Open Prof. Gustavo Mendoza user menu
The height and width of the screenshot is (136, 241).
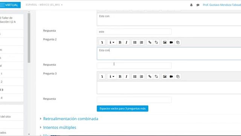[x=222, y=5]
